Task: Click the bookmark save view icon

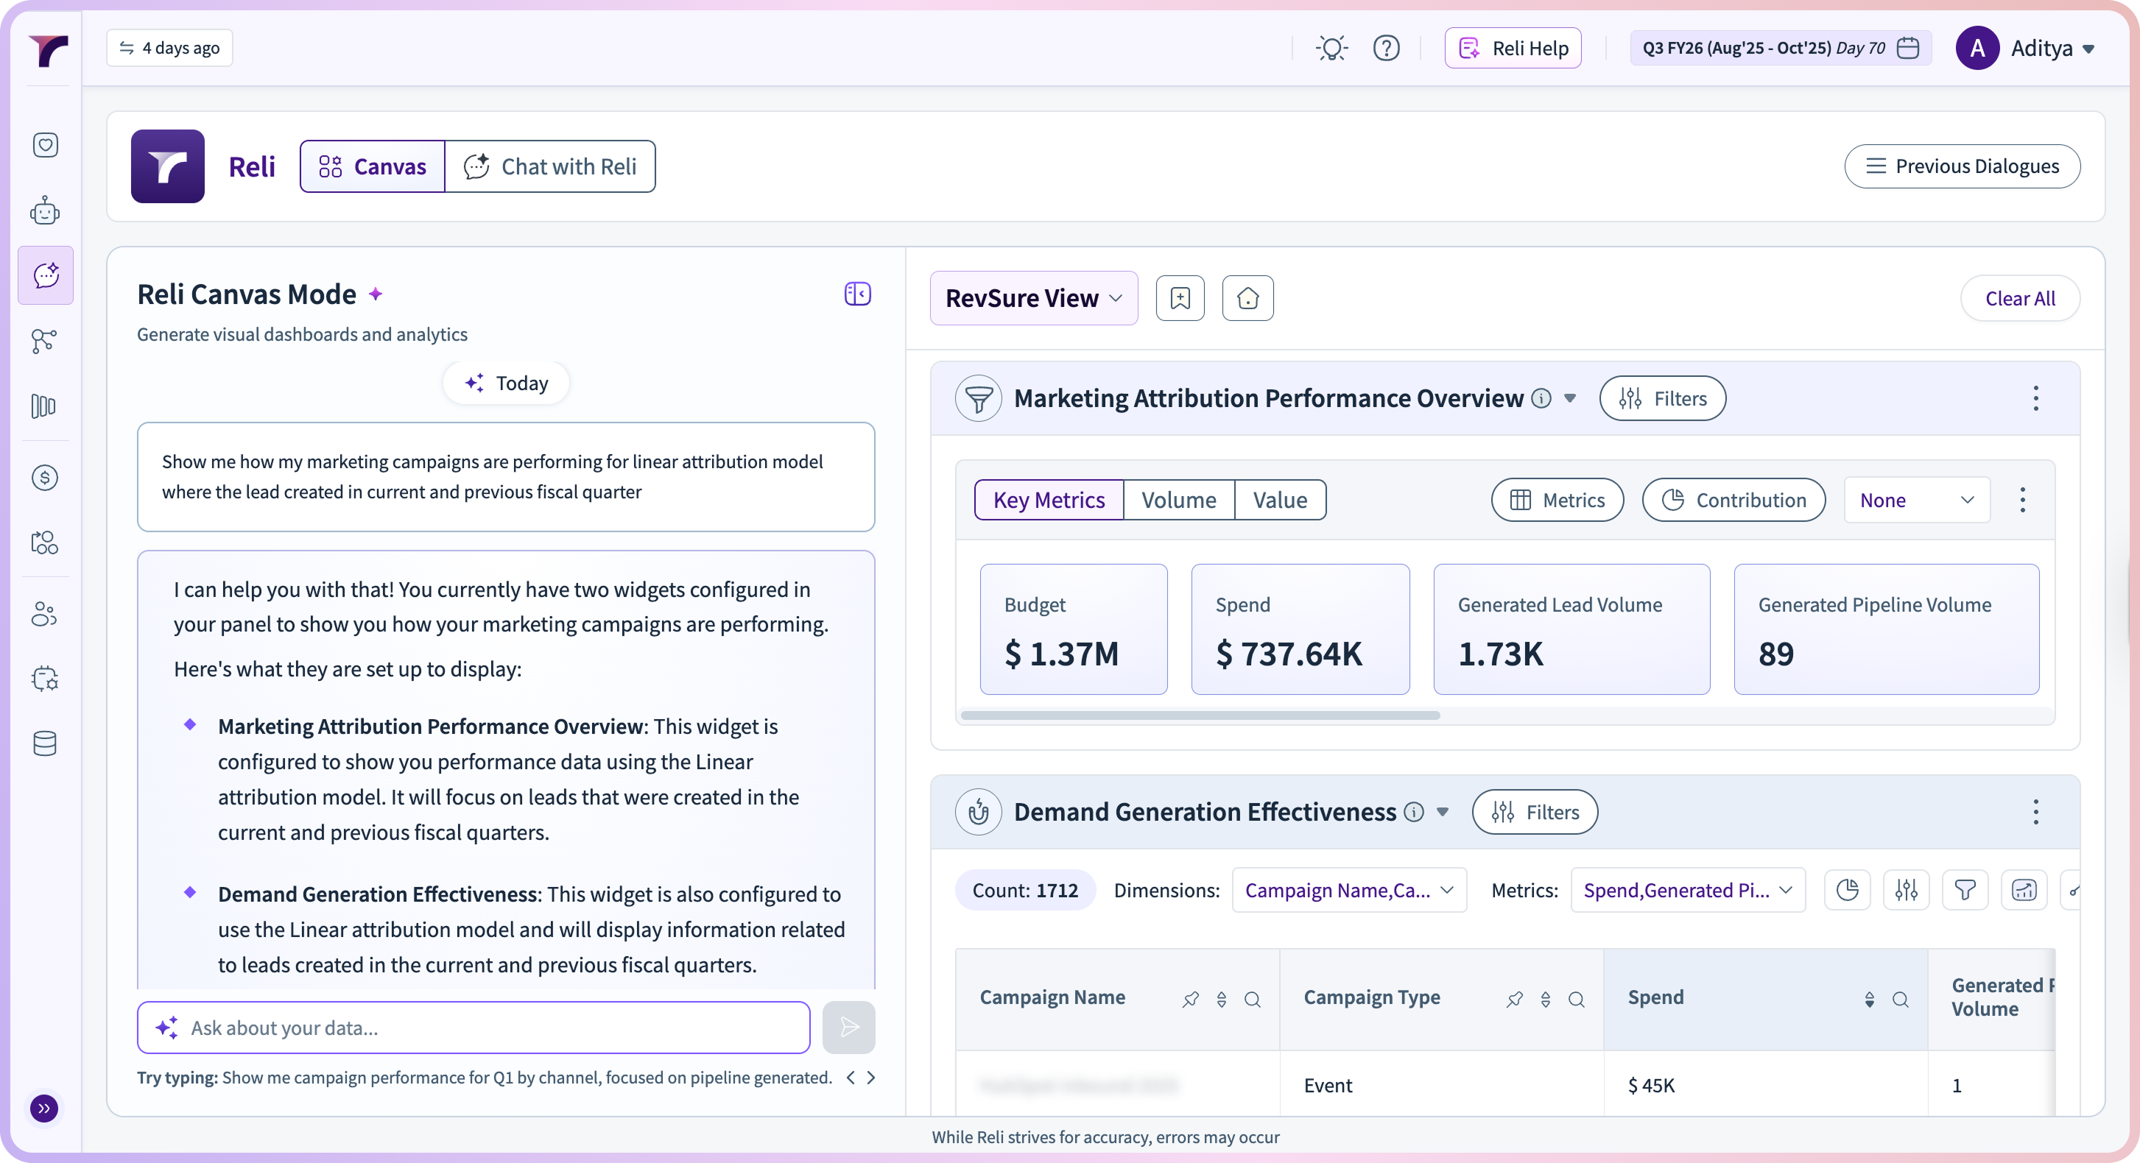Action: (x=1180, y=298)
